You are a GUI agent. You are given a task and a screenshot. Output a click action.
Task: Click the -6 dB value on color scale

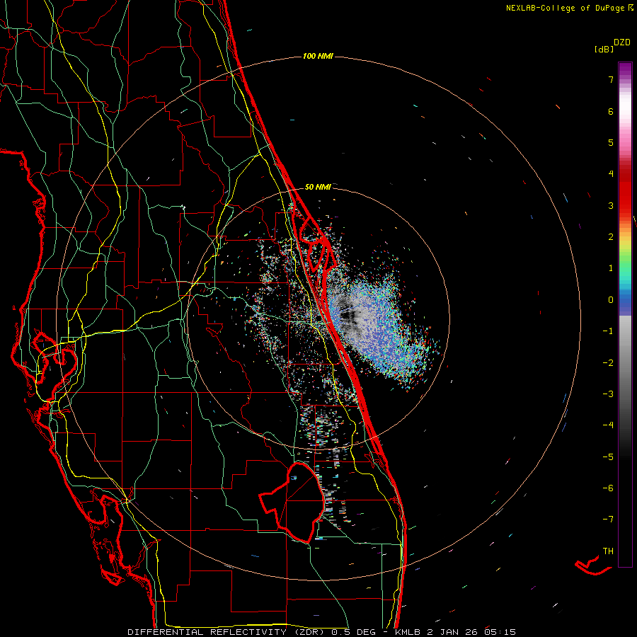pyautogui.click(x=608, y=488)
